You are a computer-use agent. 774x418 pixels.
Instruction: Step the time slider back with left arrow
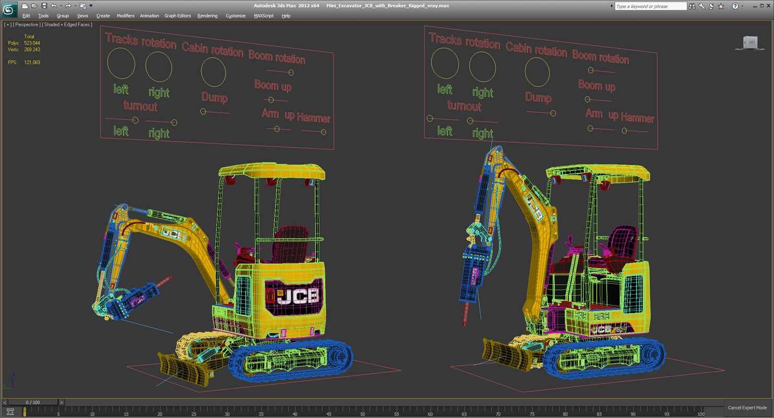pos(5,402)
